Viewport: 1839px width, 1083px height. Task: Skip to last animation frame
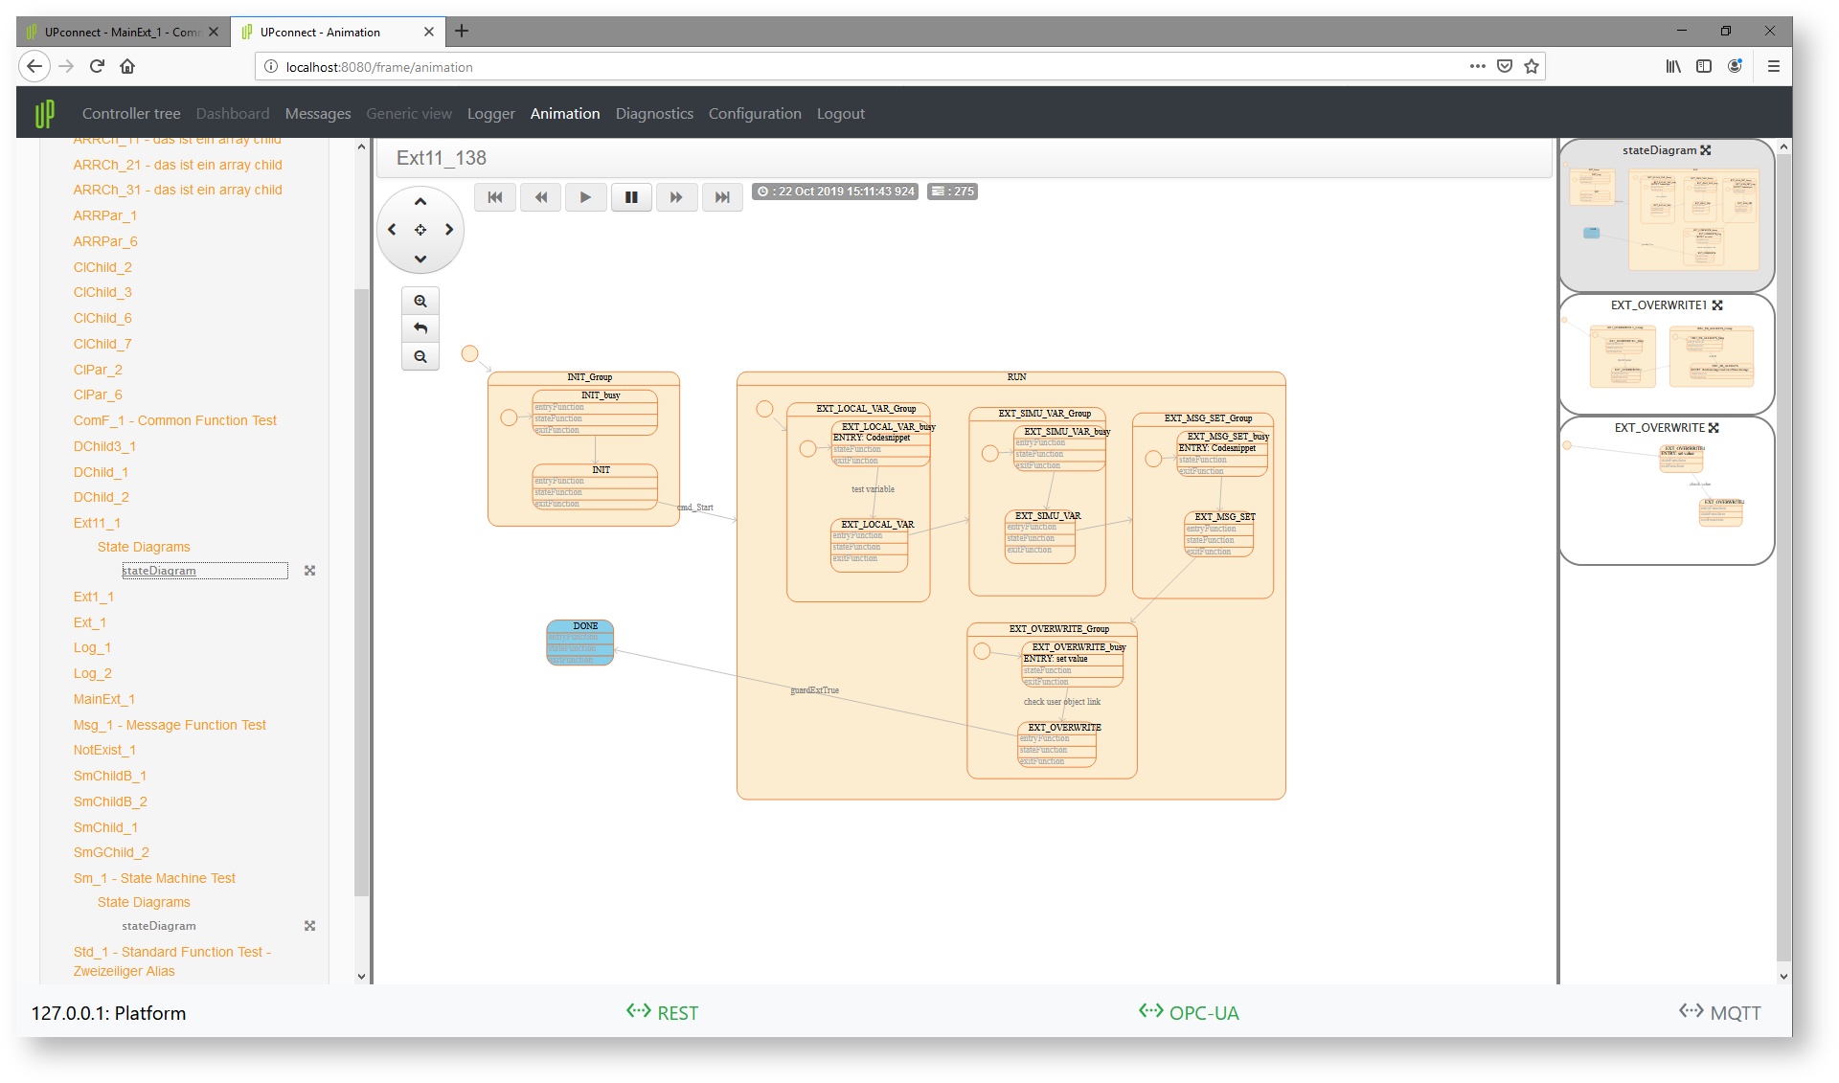722,197
